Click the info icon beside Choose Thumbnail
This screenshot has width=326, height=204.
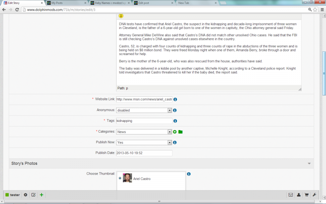tap(189, 174)
